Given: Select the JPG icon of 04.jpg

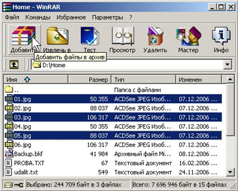Looking at the screenshot, I should click(x=9, y=126).
